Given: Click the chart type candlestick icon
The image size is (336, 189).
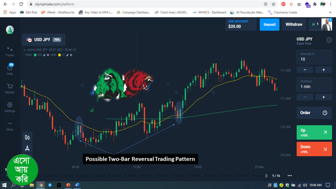Looking at the screenshot, I should tap(28, 137).
